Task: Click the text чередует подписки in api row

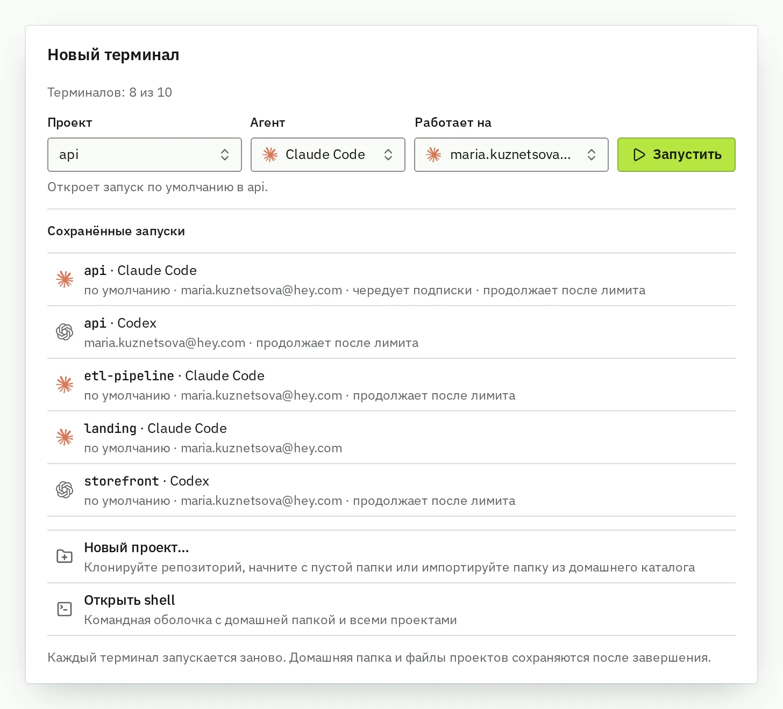Action: point(412,290)
